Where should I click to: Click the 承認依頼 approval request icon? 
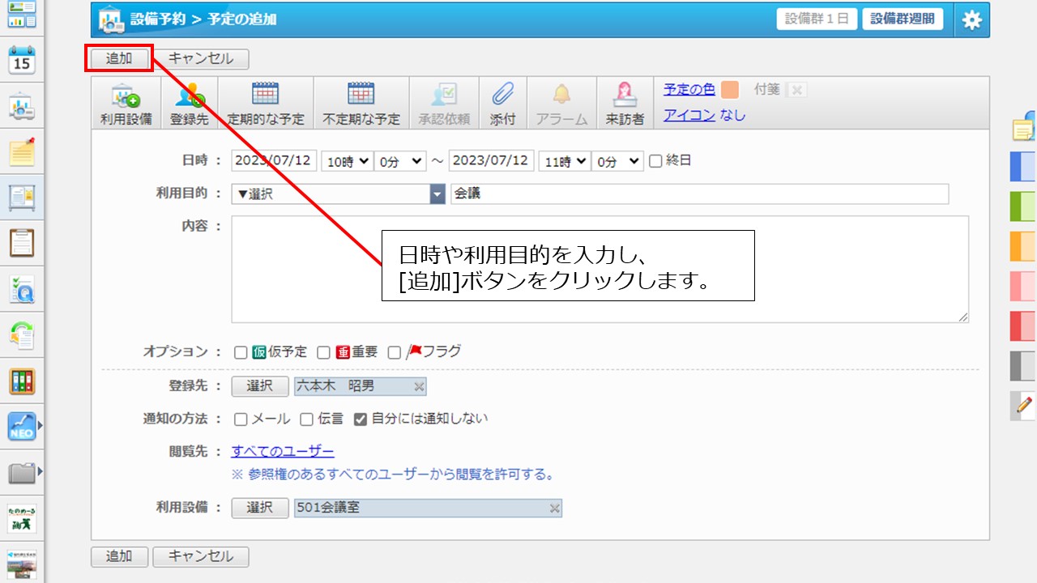(446, 103)
